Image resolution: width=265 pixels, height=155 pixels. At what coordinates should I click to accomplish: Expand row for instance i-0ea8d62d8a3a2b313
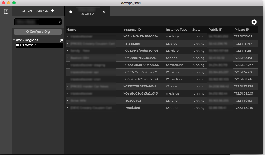tap(67, 93)
